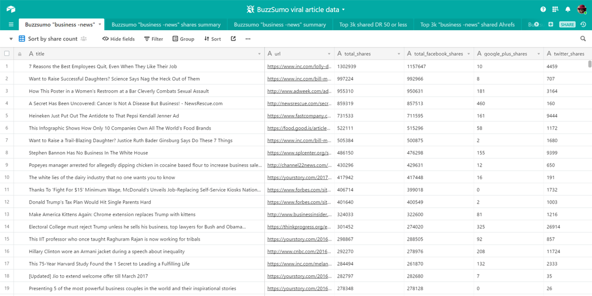Open the search magnifier in view bar
Screen dimensions: 592x296
(x=583, y=39)
